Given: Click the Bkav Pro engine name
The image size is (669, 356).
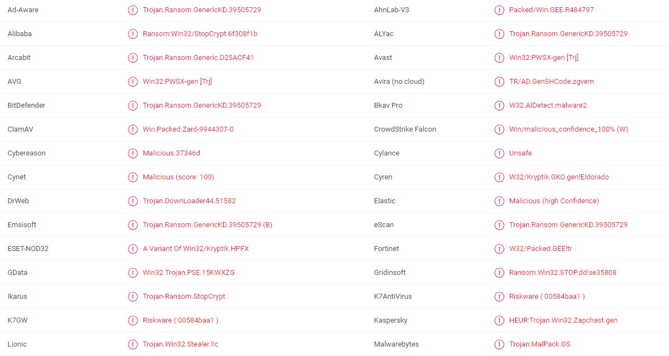Looking at the screenshot, I should 388,106.
